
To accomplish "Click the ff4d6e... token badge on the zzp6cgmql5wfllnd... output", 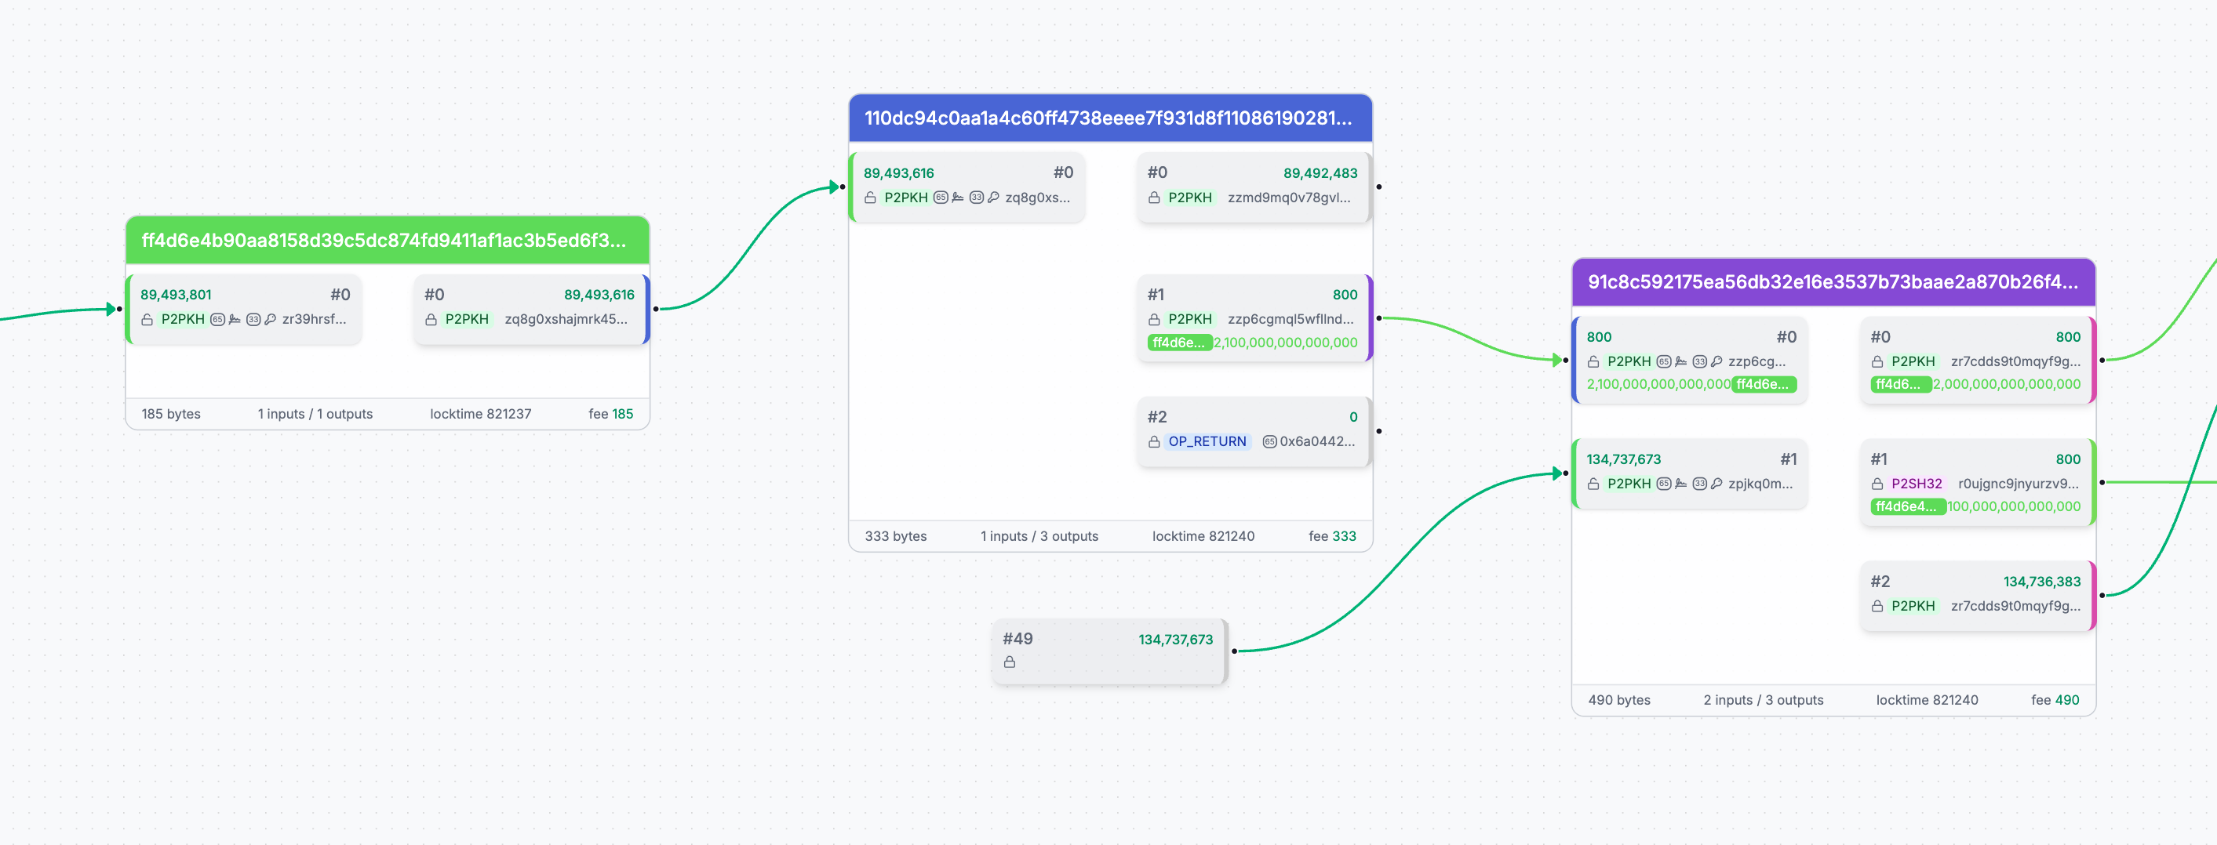I will coord(1179,342).
